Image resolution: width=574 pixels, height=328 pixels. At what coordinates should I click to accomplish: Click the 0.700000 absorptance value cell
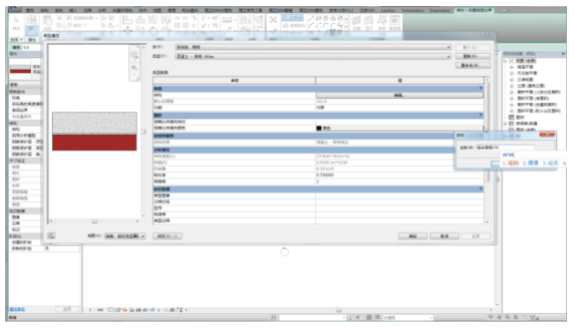(x=399, y=175)
